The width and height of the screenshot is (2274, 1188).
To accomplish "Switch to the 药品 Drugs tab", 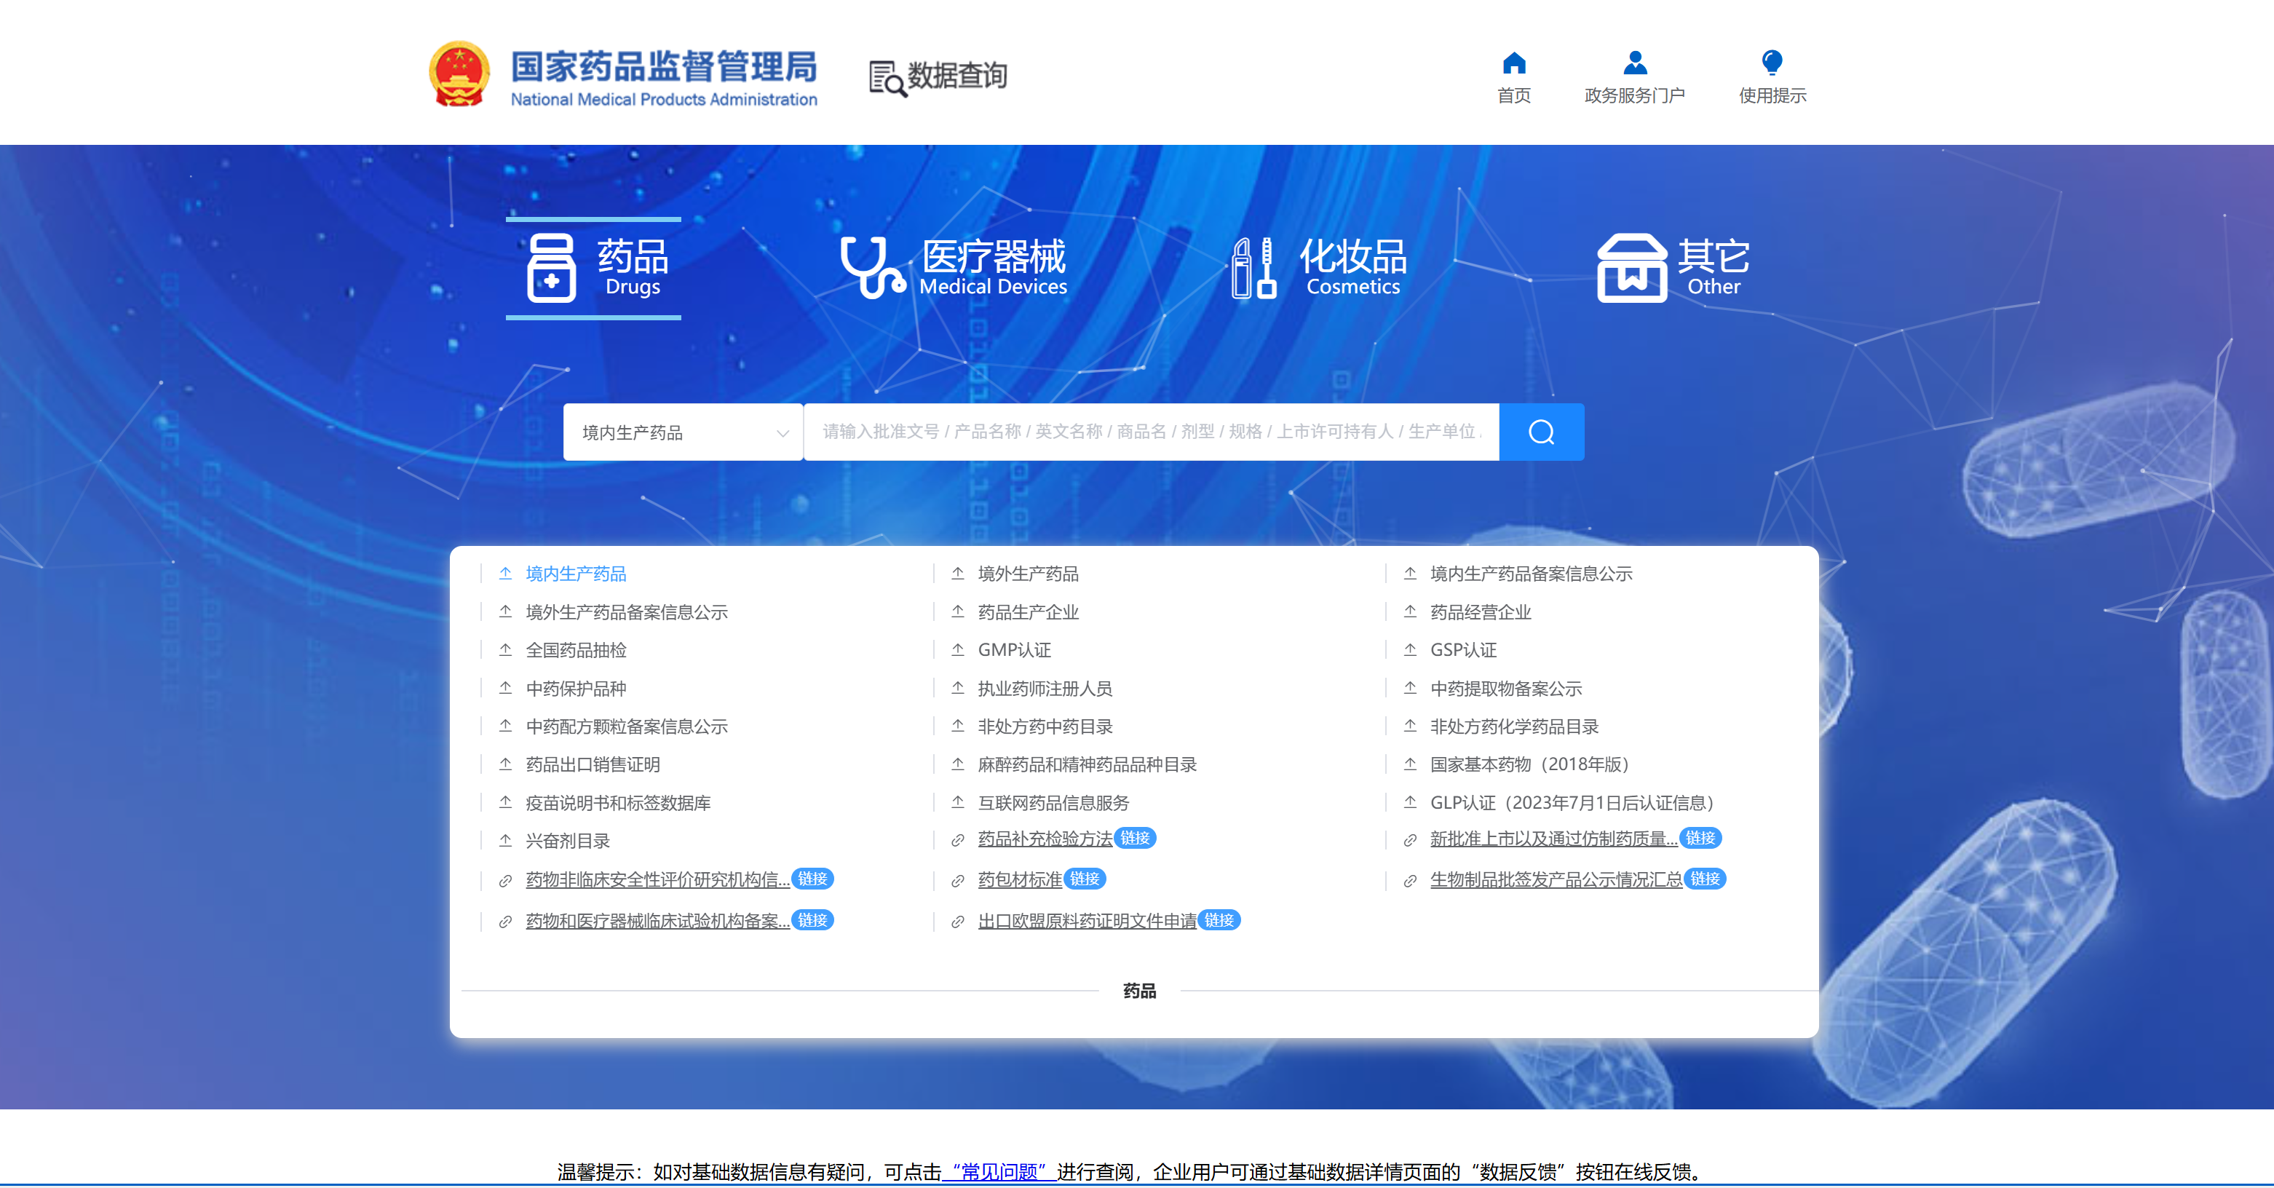I will click(593, 267).
